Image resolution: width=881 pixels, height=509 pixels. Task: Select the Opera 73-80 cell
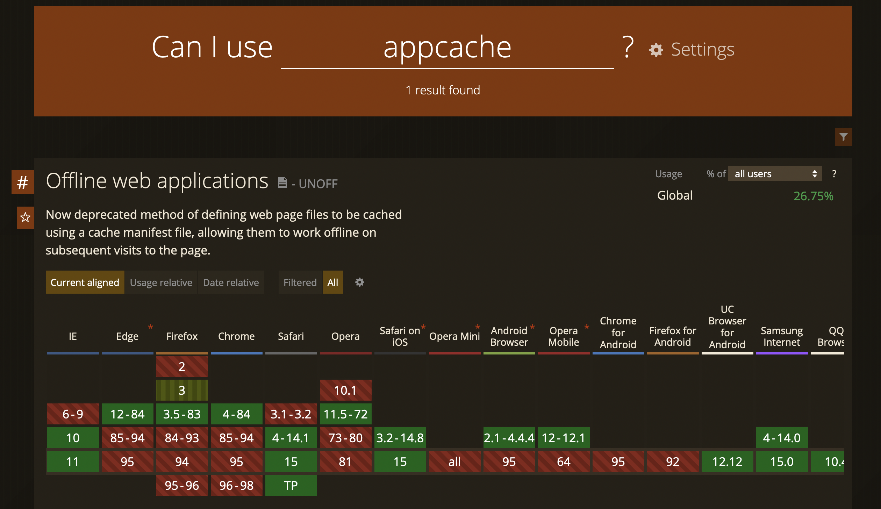(x=346, y=438)
